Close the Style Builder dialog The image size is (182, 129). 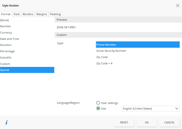(x=177, y=6)
